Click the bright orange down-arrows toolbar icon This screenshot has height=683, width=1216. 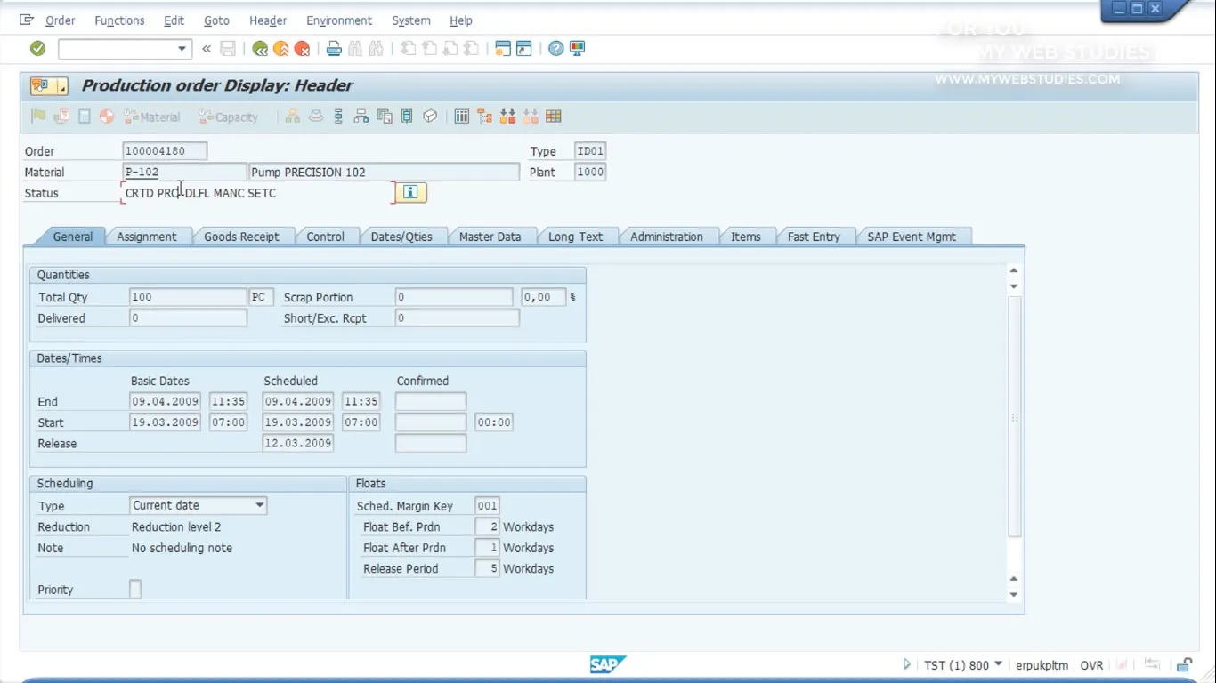(508, 117)
